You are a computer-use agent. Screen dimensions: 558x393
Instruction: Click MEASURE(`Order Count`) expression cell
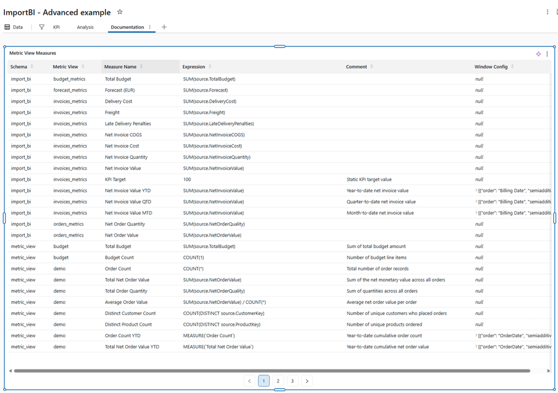point(209,336)
